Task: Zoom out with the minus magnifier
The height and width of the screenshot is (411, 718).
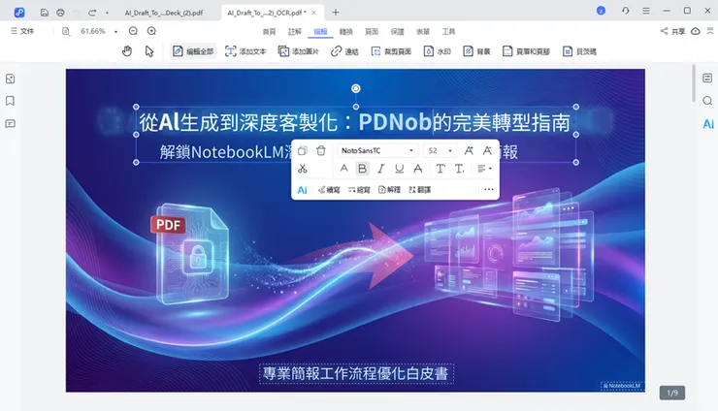Action: coord(133,31)
